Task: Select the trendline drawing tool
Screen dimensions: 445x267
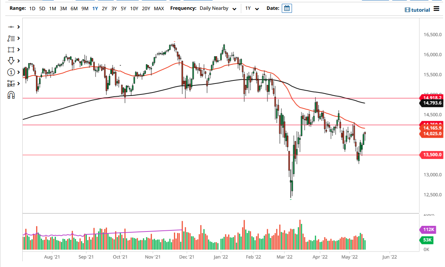Action: coord(11,27)
